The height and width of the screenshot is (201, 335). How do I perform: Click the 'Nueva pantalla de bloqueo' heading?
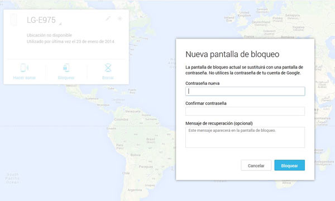[x=232, y=54]
